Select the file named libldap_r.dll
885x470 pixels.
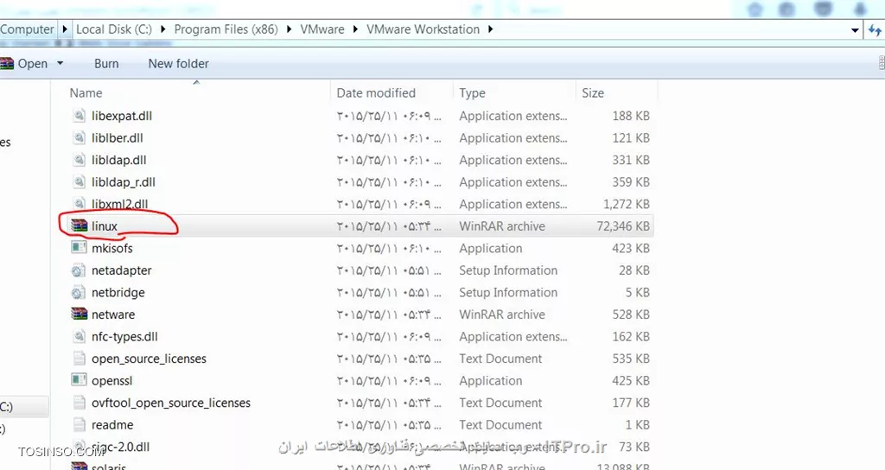[x=124, y=181]
